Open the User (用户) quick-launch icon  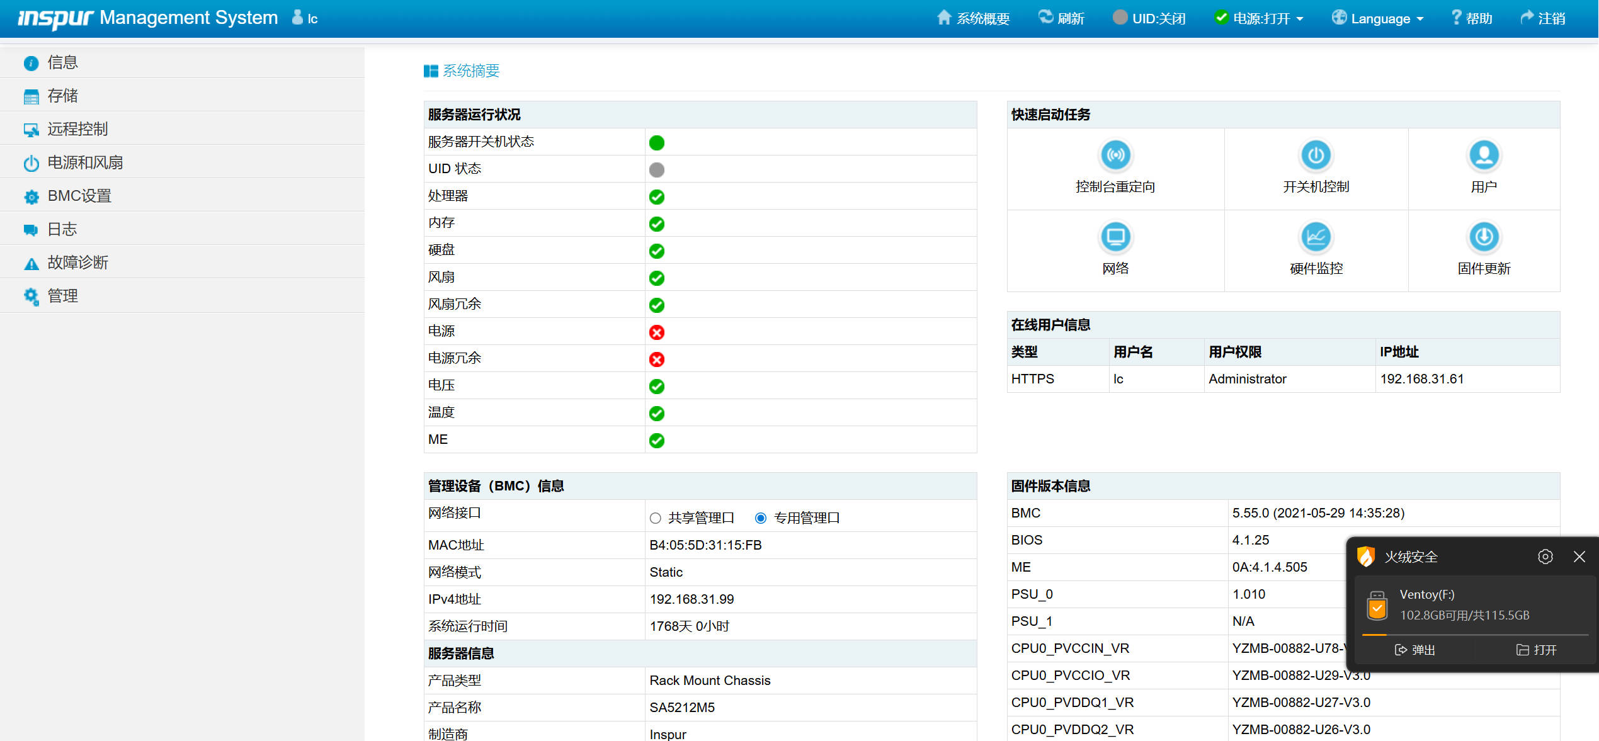pos(1484,156)
